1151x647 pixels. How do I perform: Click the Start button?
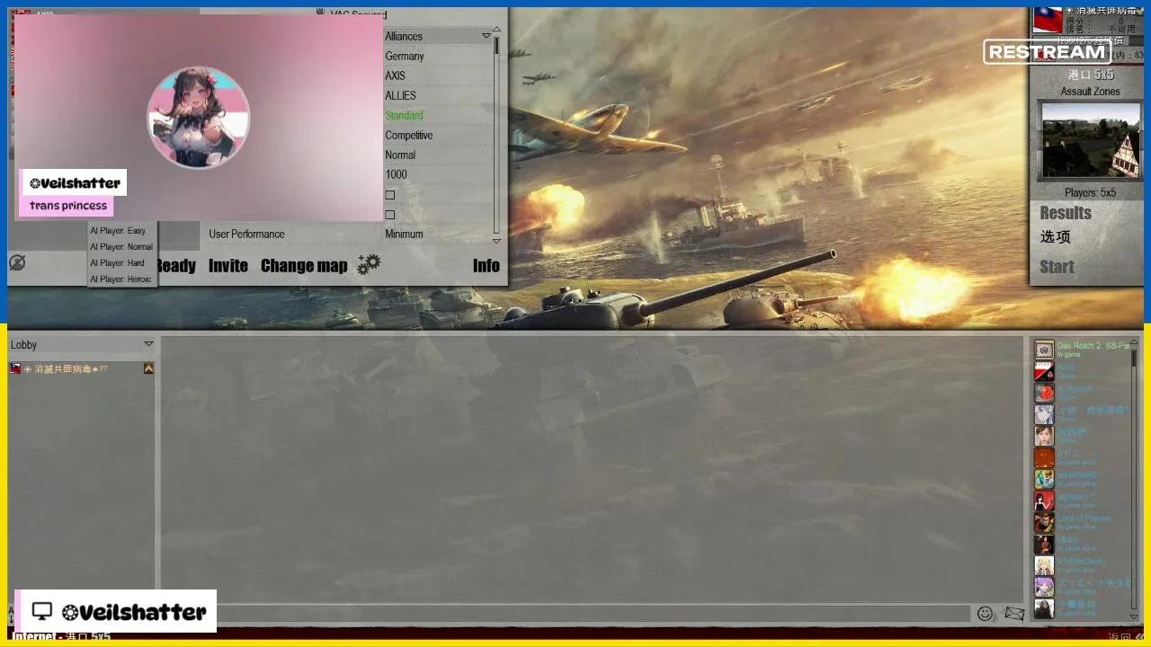click(1057, 267)
